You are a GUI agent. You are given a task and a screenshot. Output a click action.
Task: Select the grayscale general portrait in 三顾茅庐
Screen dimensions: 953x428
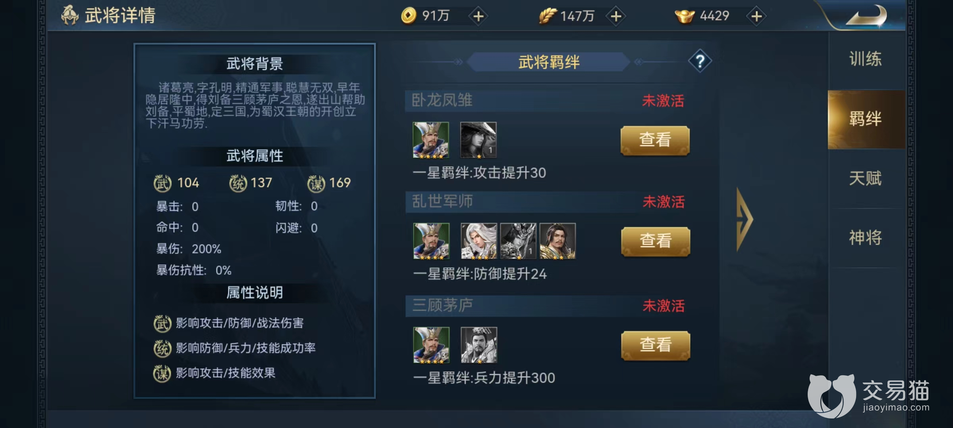tap(479, 345)
